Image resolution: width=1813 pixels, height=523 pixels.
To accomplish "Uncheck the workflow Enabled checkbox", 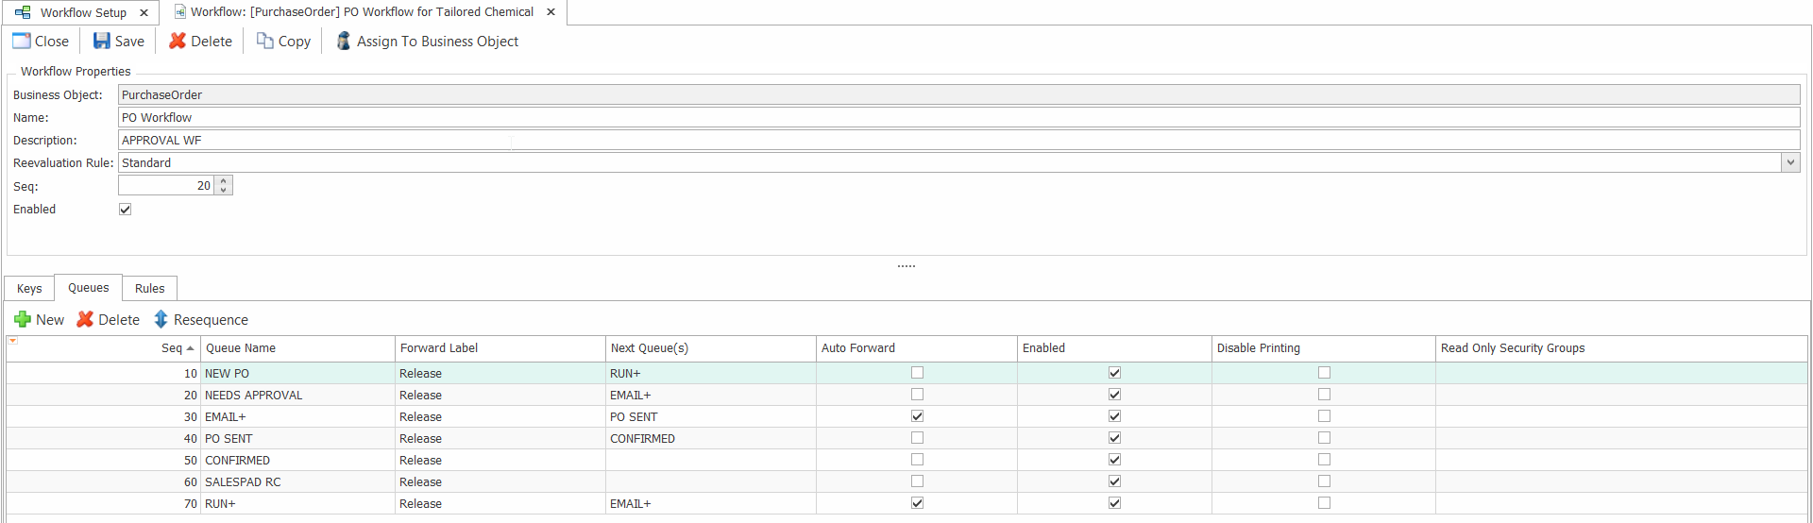I will click(125, 210).
